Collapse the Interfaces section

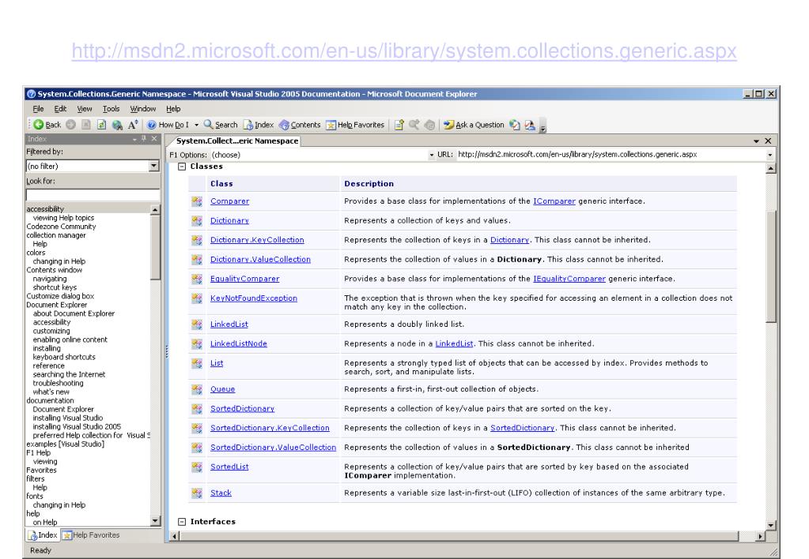click(x=182, y=521)
